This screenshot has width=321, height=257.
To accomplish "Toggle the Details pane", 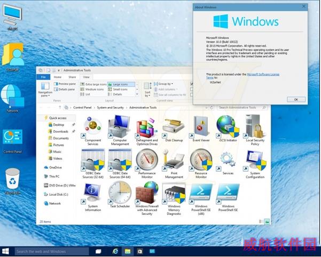I will pos(64,89).
